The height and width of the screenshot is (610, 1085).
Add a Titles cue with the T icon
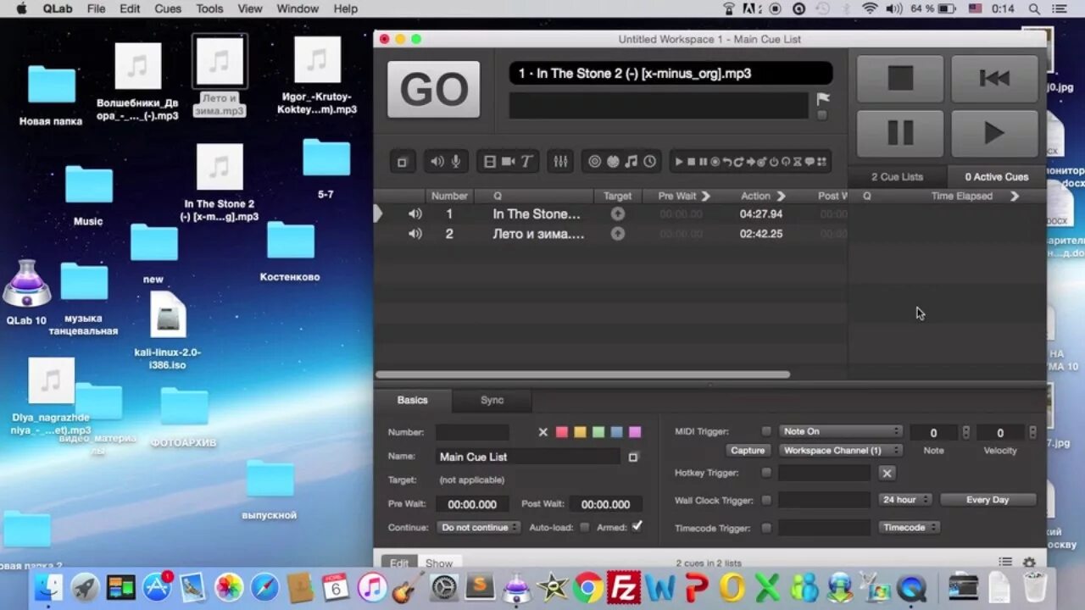pos(526,161)
